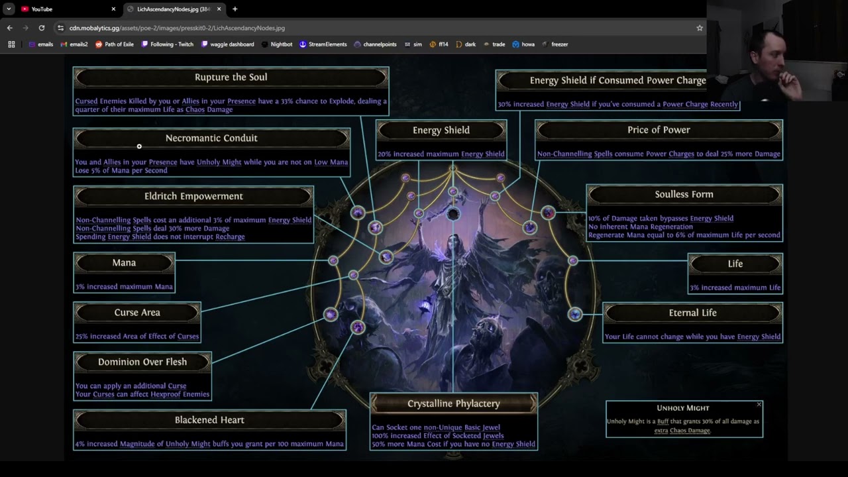Click the 'Low Mana' keyword in Necromantic Conduit
The image size is (848, 477).
point(331,162)
